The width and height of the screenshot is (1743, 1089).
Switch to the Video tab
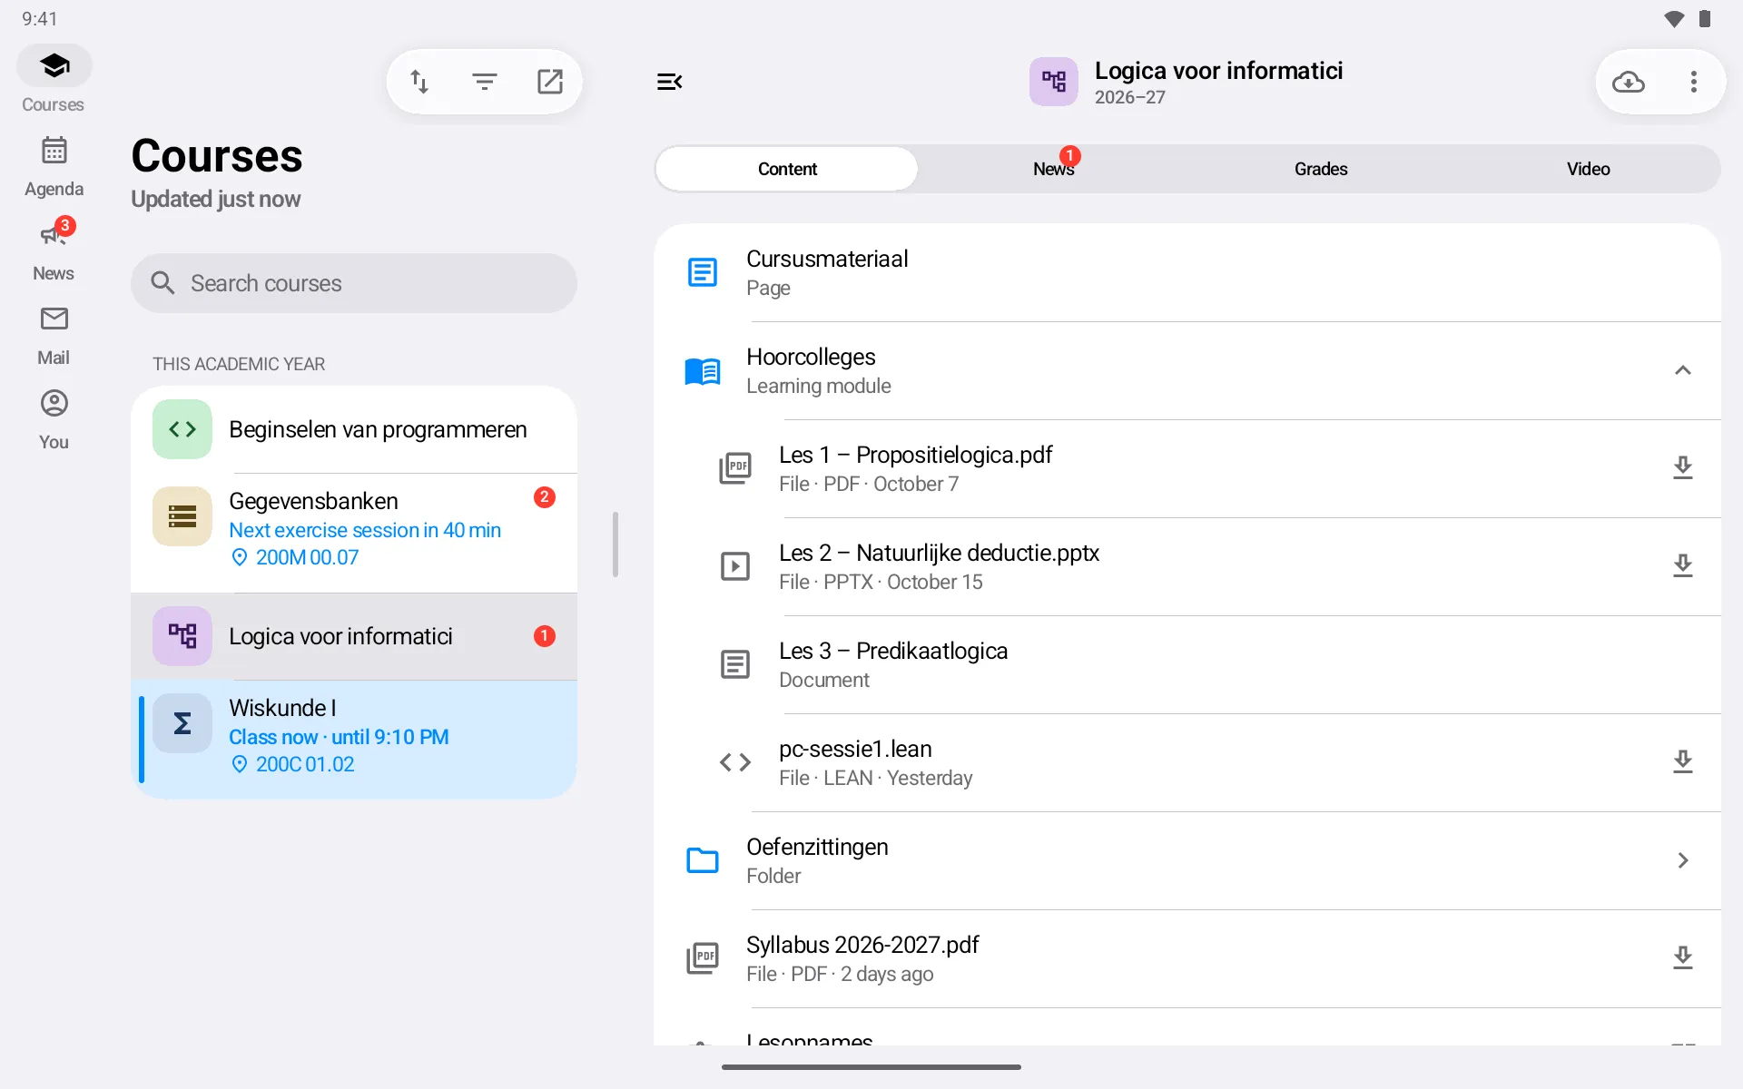click(x=1588, y=169)
